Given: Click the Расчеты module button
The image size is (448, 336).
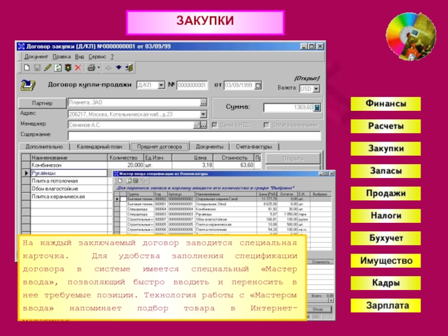Looking at the screenshot, I should (x=386, y=126).
